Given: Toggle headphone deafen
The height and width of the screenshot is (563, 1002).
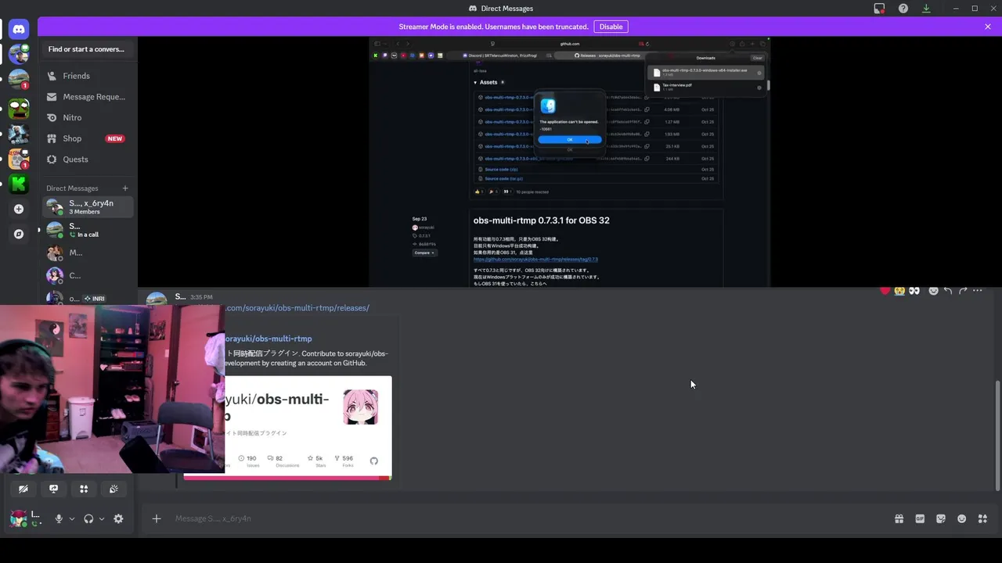Looking at the screenshot, I should (x=88, y=518).
